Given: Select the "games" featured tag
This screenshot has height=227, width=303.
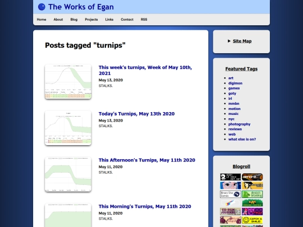Looking at the screenshot, I should tap(234, 88).
